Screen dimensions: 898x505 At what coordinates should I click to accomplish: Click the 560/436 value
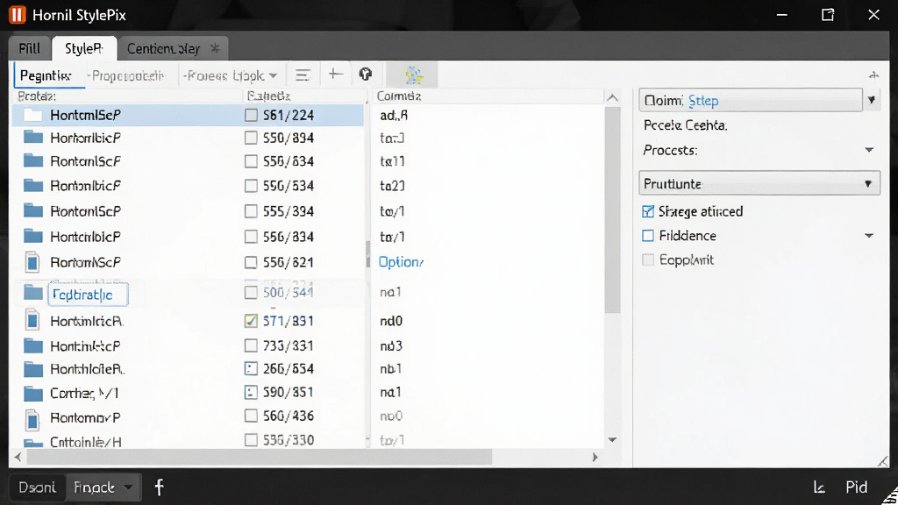point(288,416)
